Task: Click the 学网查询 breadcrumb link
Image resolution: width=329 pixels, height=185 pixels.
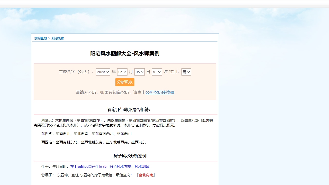Action: (40, 38)
